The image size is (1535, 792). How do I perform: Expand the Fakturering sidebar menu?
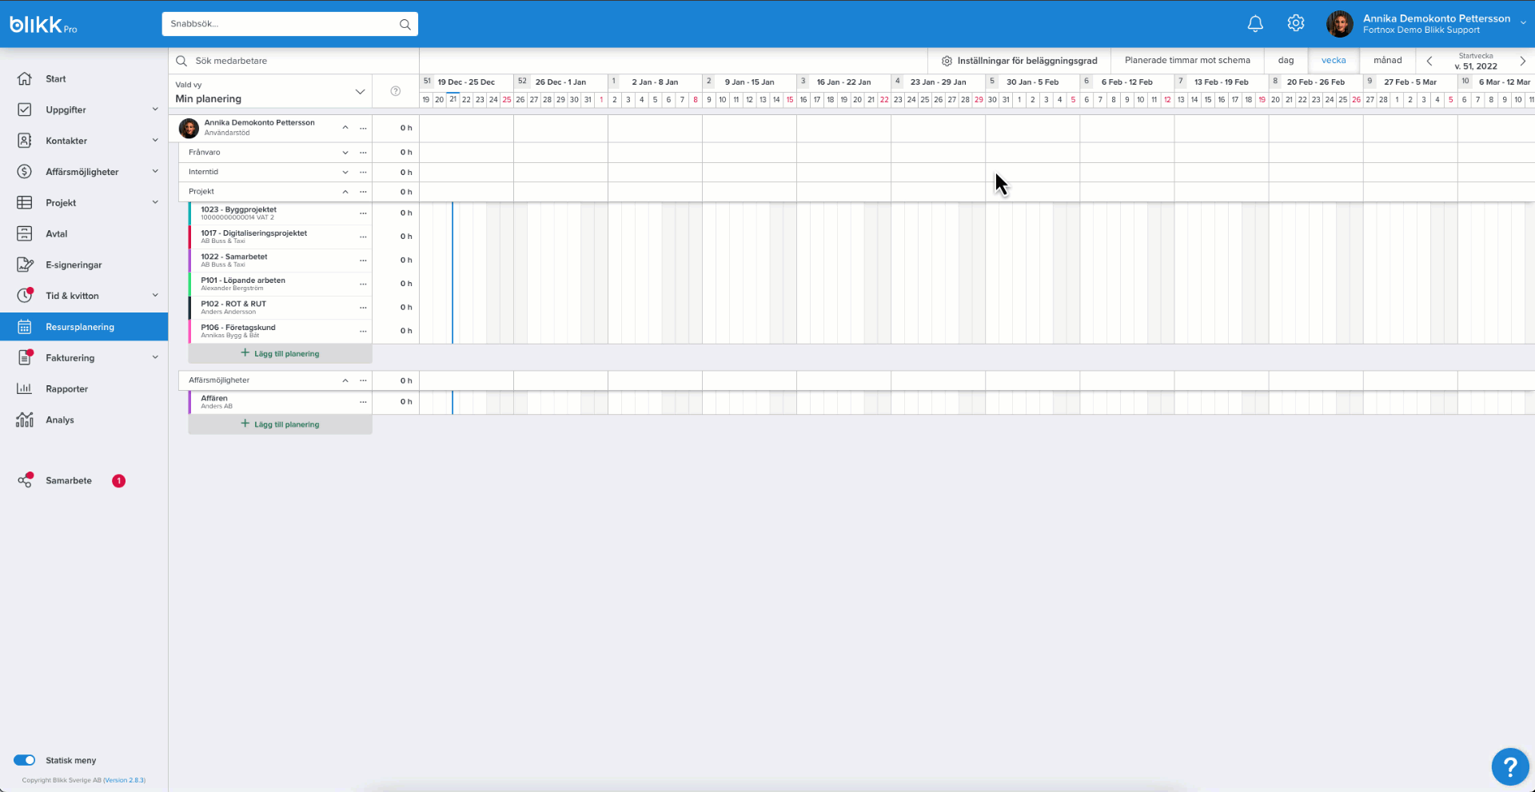tap(155, 357)
